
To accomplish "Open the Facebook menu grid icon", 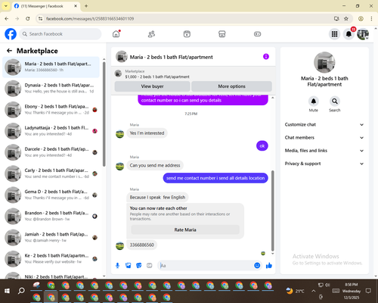I will (x=334, y=34).
